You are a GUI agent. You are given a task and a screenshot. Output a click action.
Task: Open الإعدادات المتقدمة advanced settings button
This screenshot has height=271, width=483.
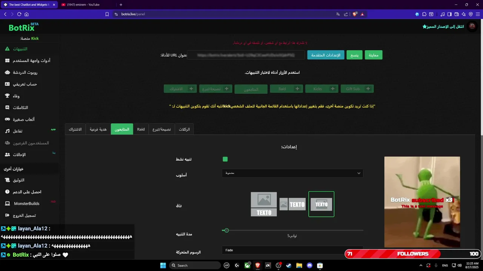(326, 55)
